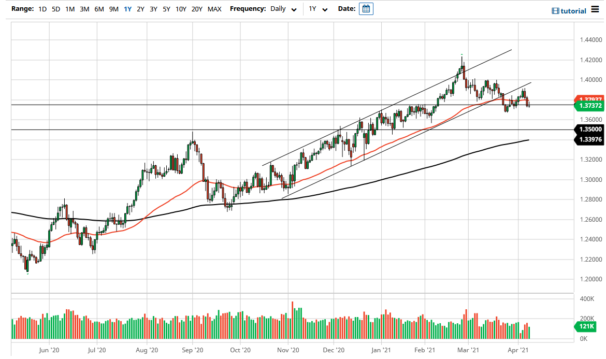Select the 10Y range link

[x=181, y=9]
